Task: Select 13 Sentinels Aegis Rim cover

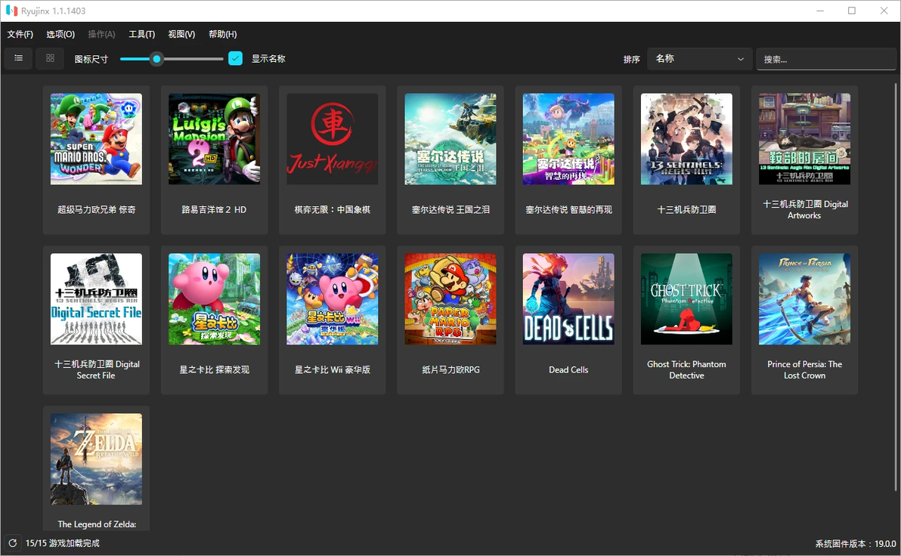Action: (x=686, y=139)
